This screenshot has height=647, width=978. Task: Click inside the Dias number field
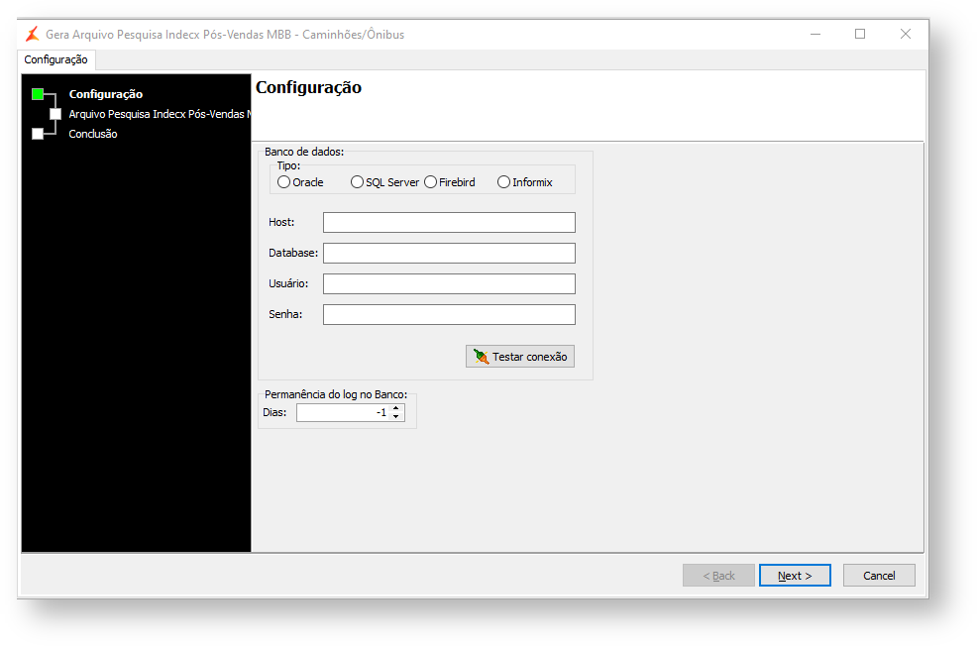[x=343, y=412]
